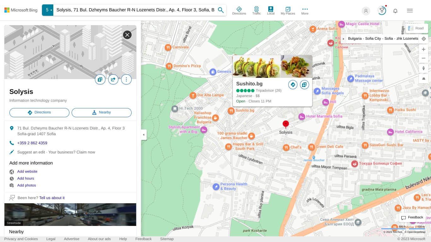Open the rewards medal icon
431x242 pixels.
382,10
